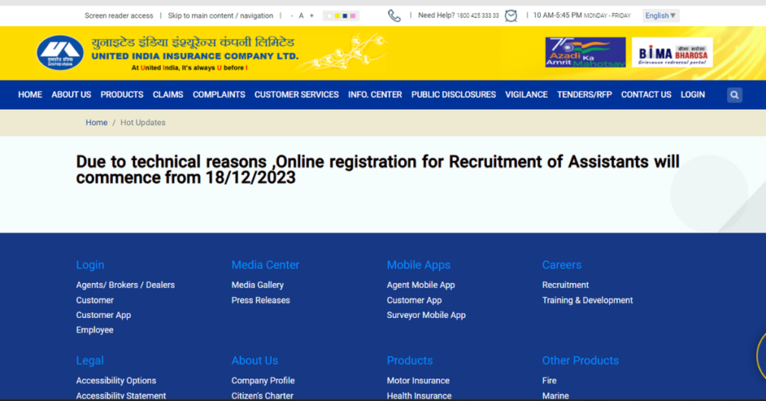
Task: Open the Media Gallery link
Action: coord(257,285)
